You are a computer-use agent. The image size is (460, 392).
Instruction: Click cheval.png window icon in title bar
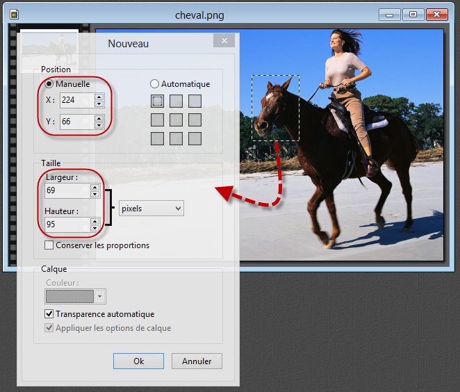pos(14,15)
